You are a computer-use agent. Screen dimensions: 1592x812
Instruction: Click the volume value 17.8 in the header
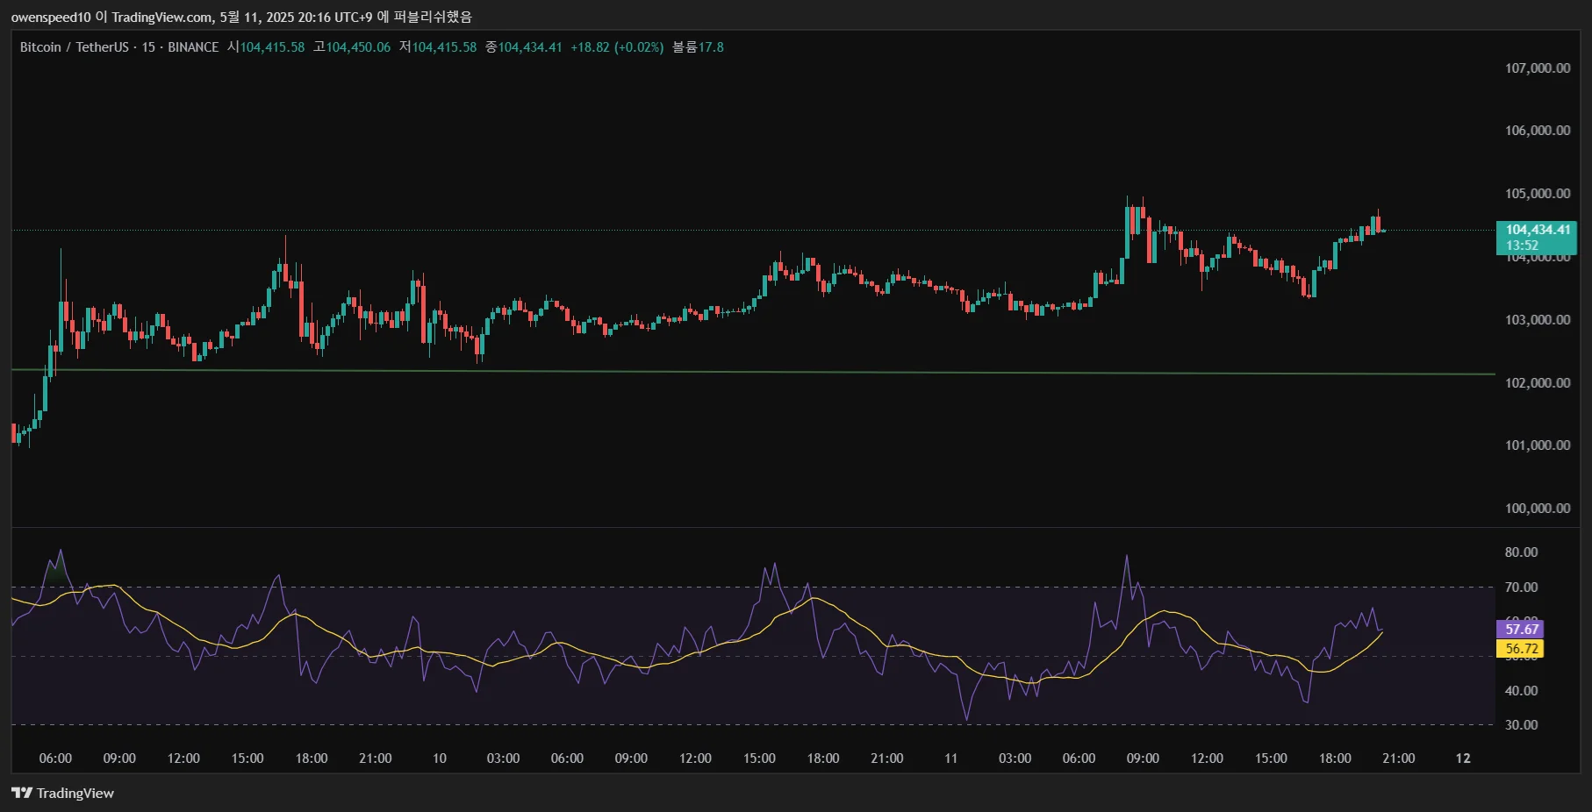click(711, 47)
